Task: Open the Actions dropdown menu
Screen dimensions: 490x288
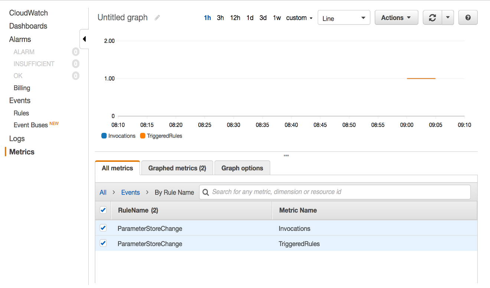Action: click(x=396, y=18)
